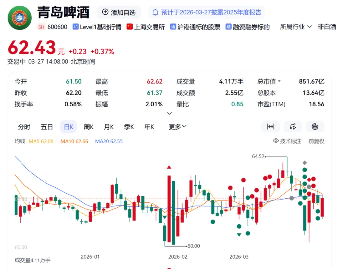The height and width of the screenshot is (269, 338).
Task: Switch adjustment mode via 前复权
Action: tap(316, 141)
